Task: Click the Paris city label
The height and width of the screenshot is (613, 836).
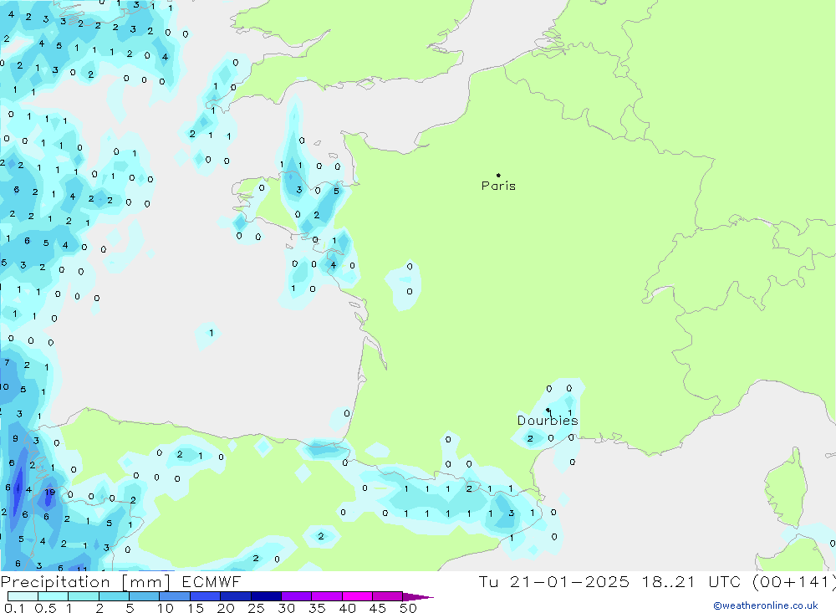Action: [498, 186]
